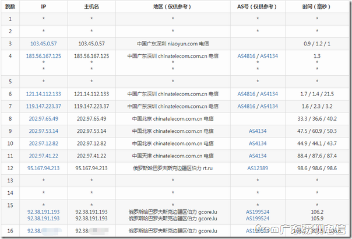Open the AS4134 link in hop 4
The image size is (352, 239).
coord(269,56)
